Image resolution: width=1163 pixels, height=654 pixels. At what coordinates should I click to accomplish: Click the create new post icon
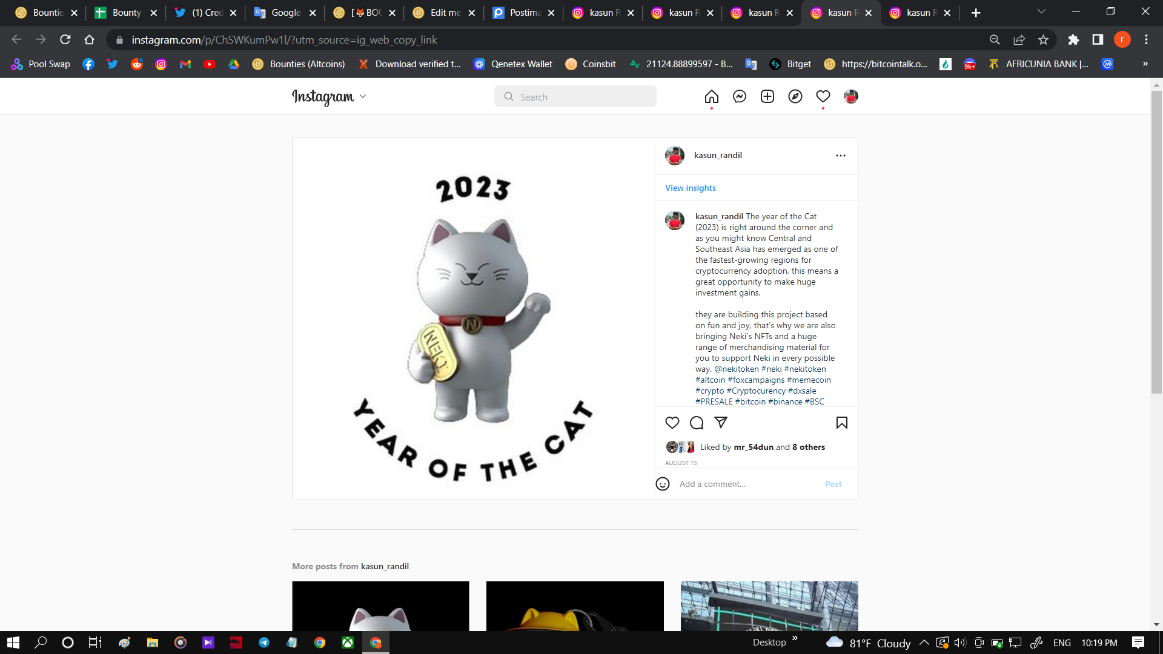tap(767, 97)
